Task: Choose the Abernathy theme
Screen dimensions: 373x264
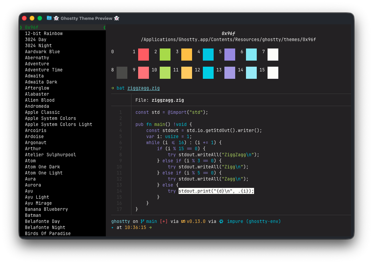Action: [37, 58]
